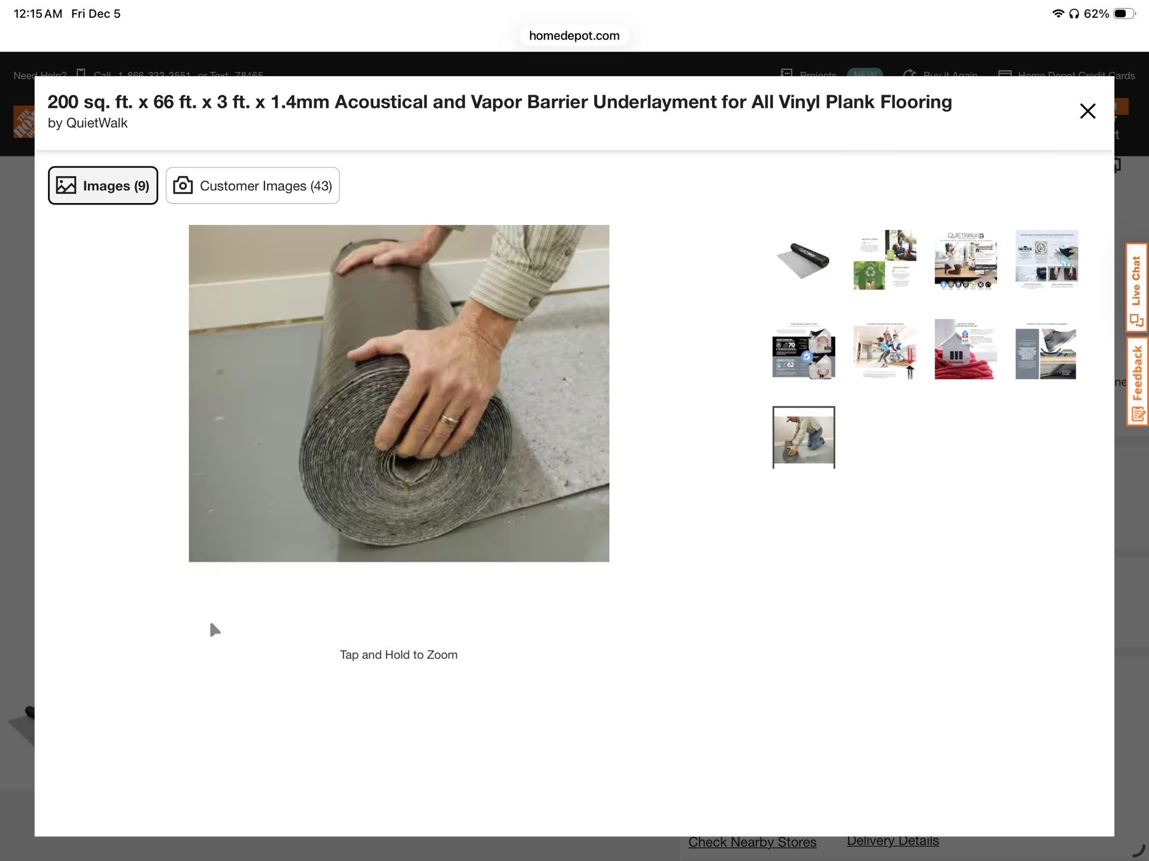Open the Live Chat side tab

tap(1136, 287)
